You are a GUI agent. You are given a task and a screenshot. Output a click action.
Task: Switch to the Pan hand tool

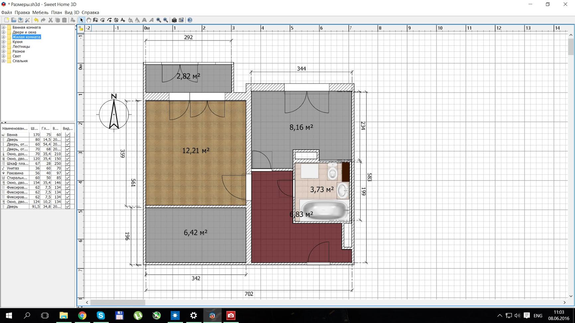coord(89,20)
